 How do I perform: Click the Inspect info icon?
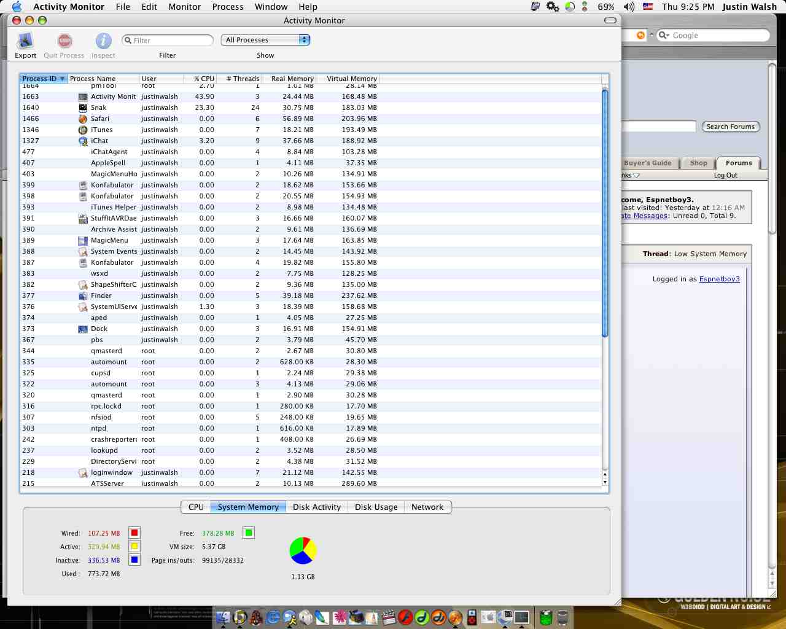(103, 41)
